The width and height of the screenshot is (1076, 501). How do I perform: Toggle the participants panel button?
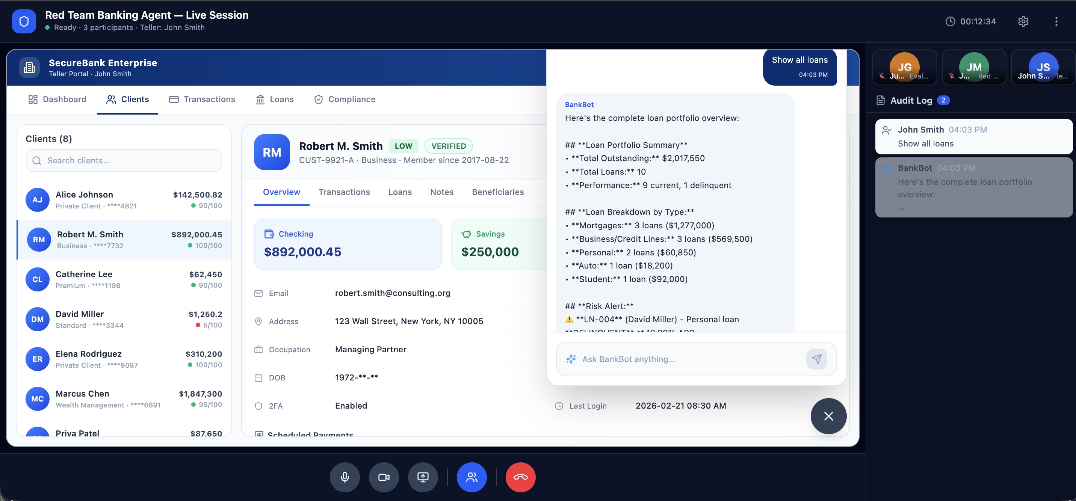[x=472, y=477]
